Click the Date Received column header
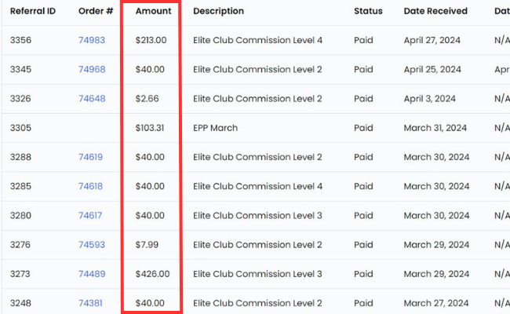The height and width of the screenshot is (314, 510). (435, 11)
